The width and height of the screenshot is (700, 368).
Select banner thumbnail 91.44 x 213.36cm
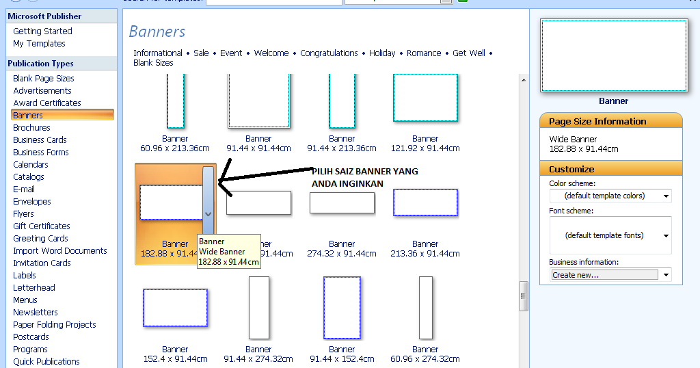point(342,101)
